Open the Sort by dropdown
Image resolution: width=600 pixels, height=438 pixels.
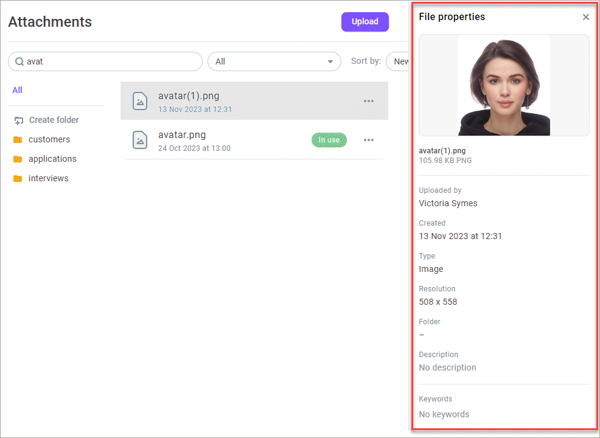[x=397, y=61]
